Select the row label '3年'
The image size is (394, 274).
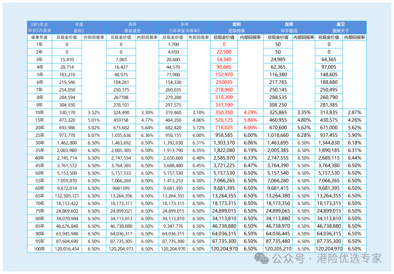(x=39, y=59)
